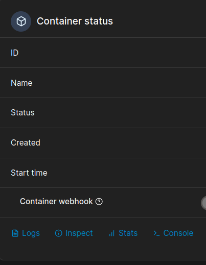The height and width of the screenshot is (265, 206).
Task: Select the Start time row label
Action: click(29, 173)
